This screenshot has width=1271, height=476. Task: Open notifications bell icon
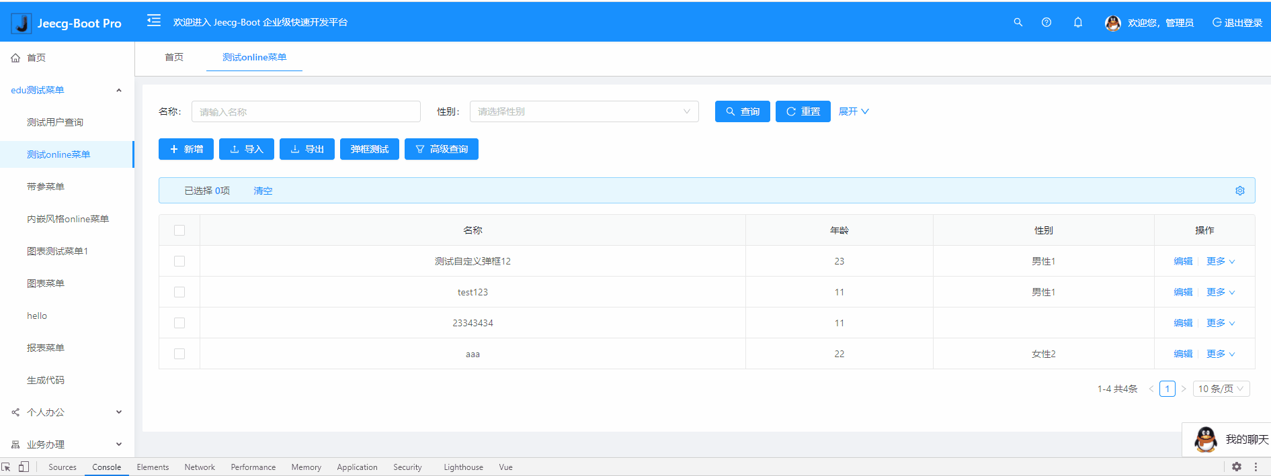point(1077,22)
